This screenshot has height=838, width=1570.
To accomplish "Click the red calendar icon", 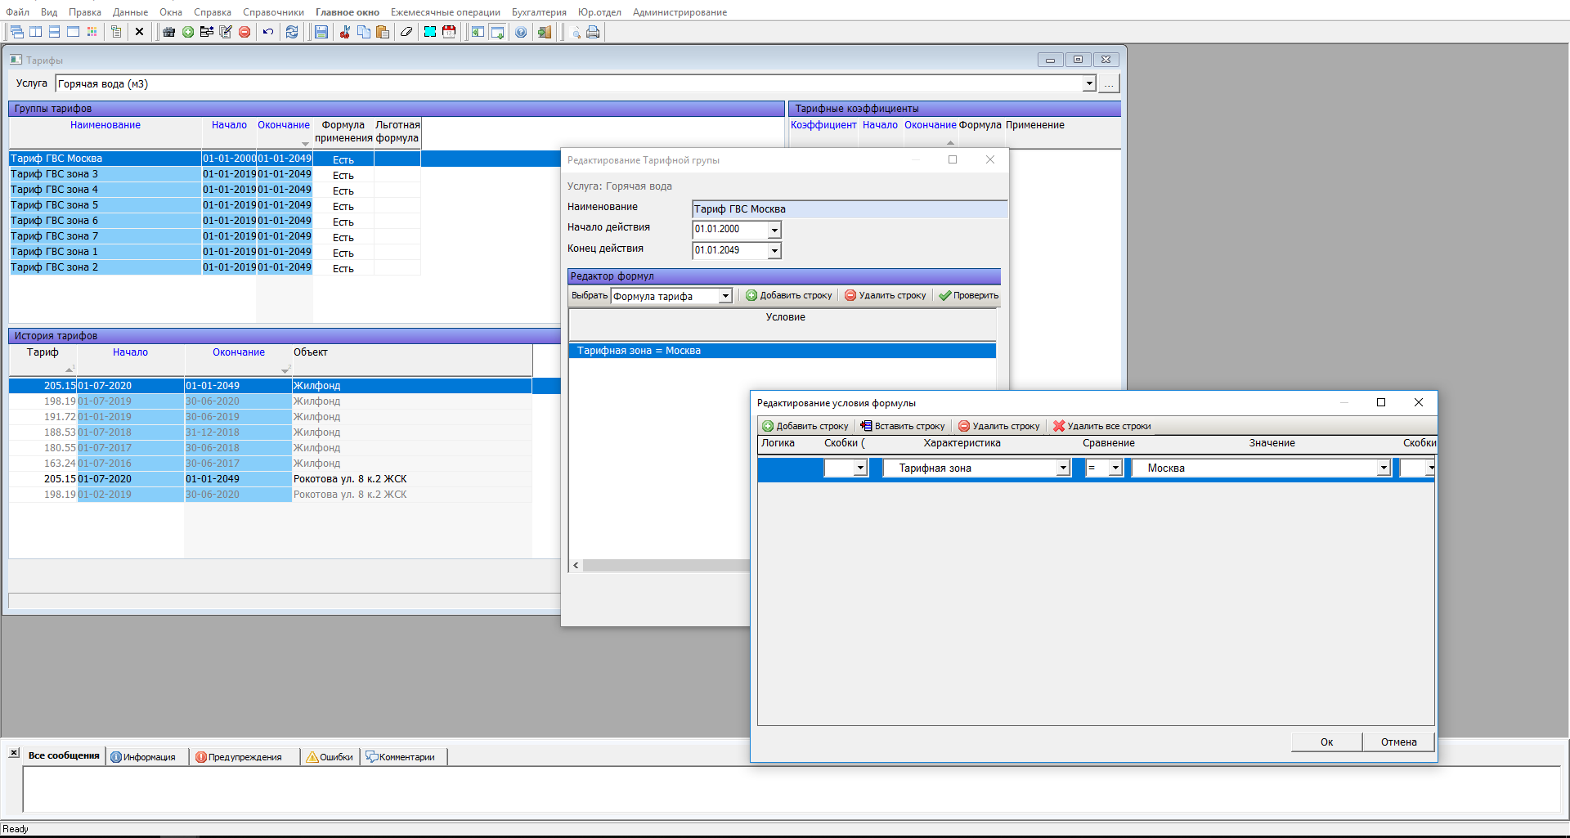I will [x=449, y=32].
